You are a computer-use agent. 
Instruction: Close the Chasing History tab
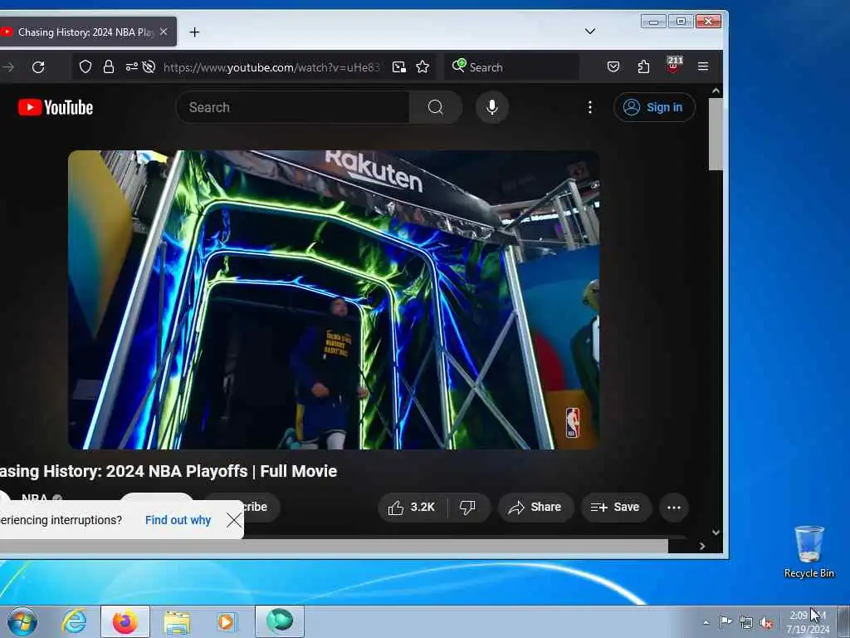(x=164, y=32)
